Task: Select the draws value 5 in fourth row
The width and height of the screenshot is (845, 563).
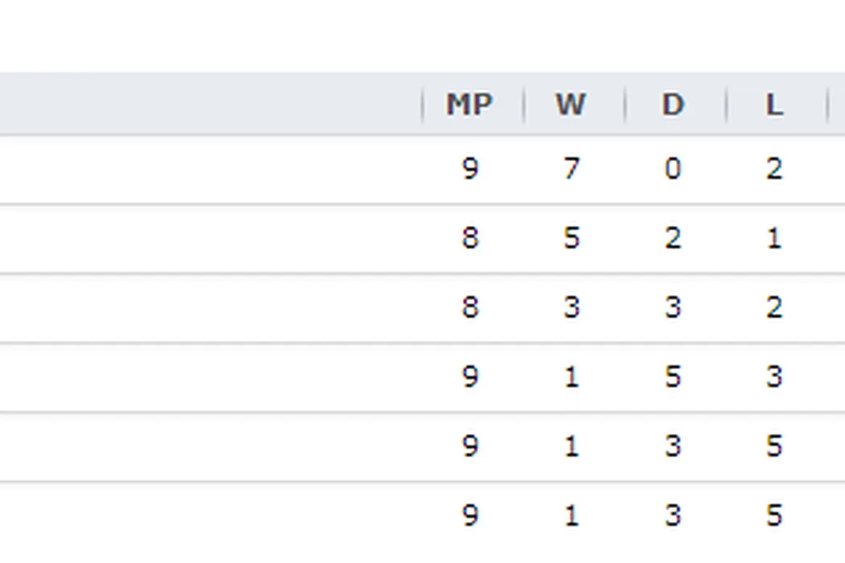Action: (672, 376)
